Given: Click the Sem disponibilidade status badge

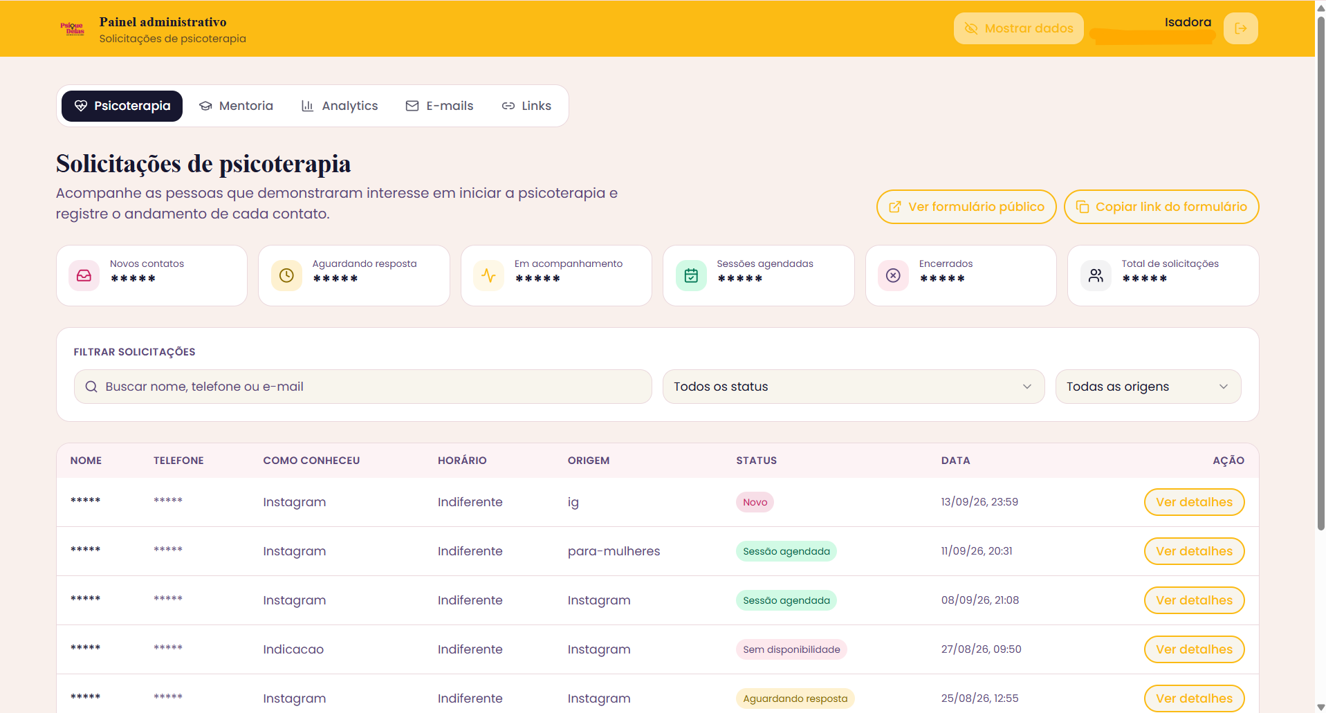Looking at the screenshot, I should (x=791, y=649).
